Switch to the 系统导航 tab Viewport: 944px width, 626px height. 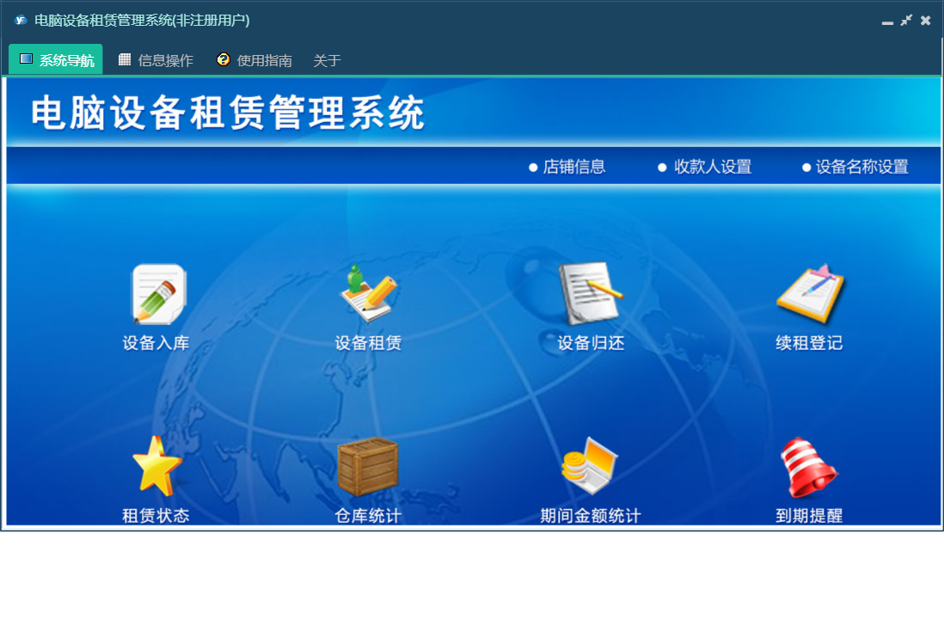[55, 59]
